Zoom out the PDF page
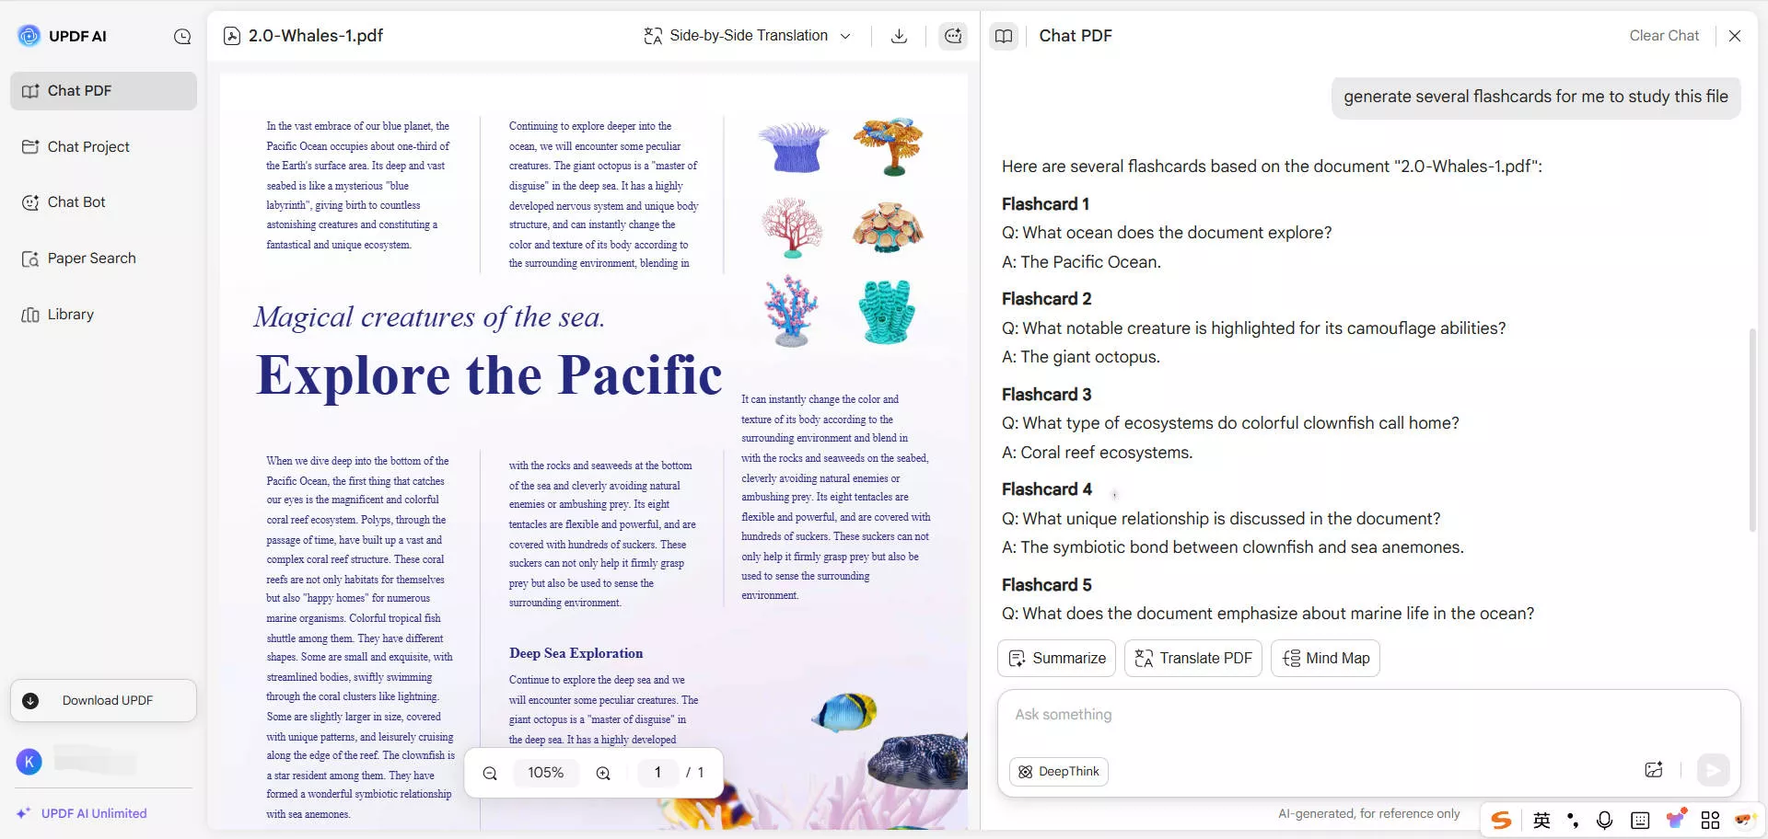The width and height of the screenshot is (1768, 839). 490,773
